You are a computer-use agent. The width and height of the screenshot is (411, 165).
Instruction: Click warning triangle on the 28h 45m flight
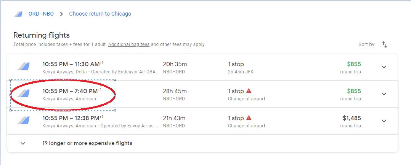point(249,91)
